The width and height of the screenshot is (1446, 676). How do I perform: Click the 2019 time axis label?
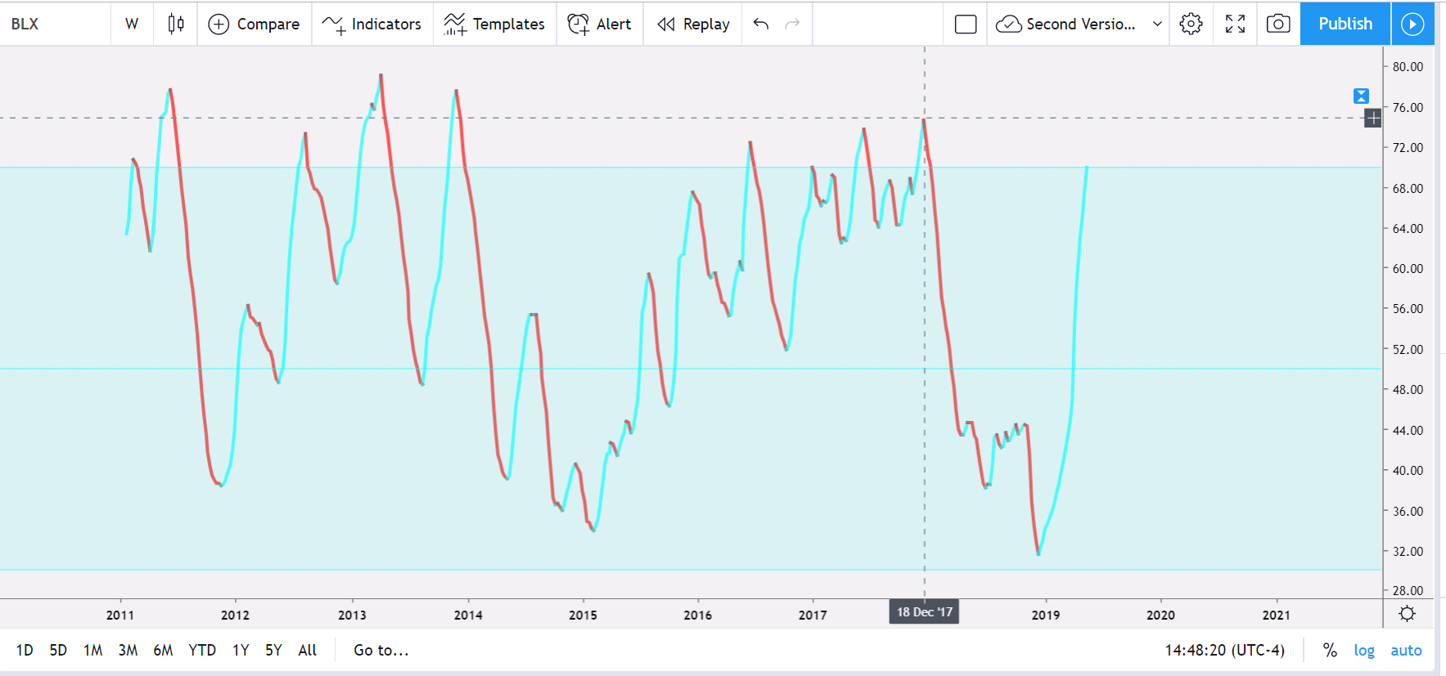point(1045,616)
